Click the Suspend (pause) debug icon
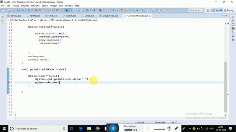This screenshot has width=236, height=132. pyautogui.click(x=32, y=10)
